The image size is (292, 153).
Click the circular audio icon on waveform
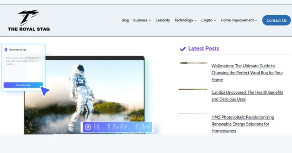(88, 127)
